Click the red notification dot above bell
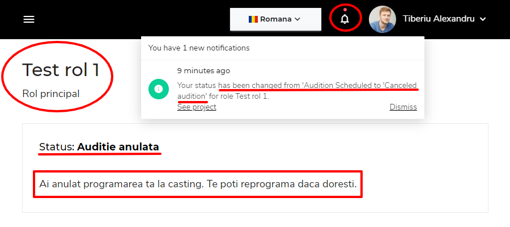The width and height of the screenshot is (510, 227). click(x=345, y=10)
